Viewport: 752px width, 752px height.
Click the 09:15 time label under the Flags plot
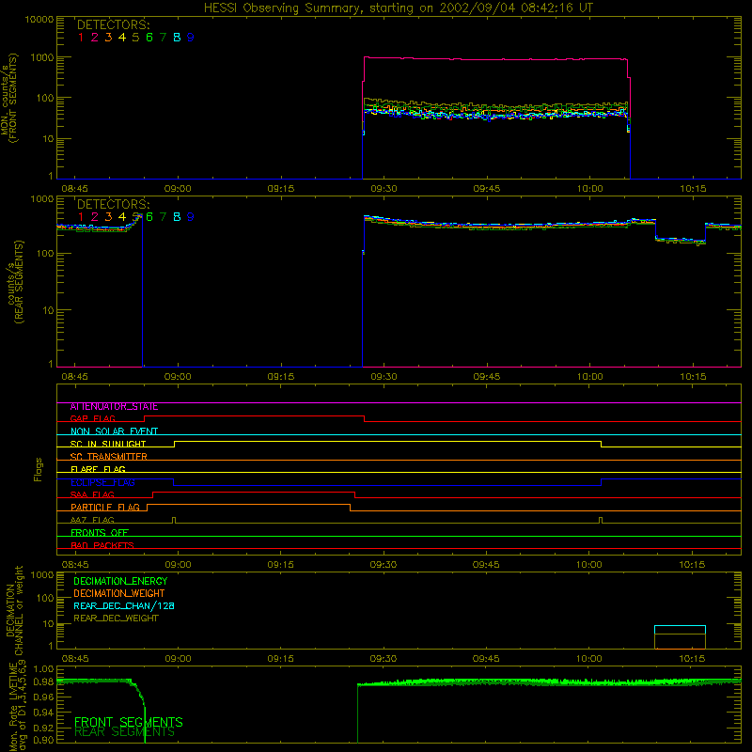click(280, 565)
